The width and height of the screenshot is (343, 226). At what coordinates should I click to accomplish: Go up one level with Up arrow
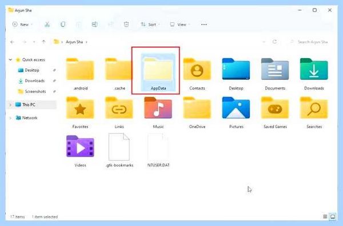[44, 42]
